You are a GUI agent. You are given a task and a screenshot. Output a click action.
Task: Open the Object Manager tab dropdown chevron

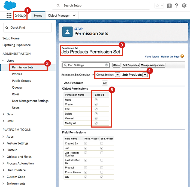pyautogui.click(x=74, y=16)
